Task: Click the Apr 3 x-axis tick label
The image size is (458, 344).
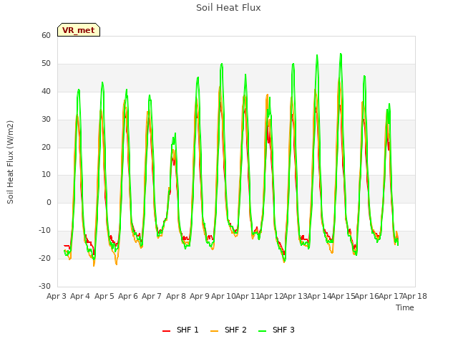Action: [57, 296]
